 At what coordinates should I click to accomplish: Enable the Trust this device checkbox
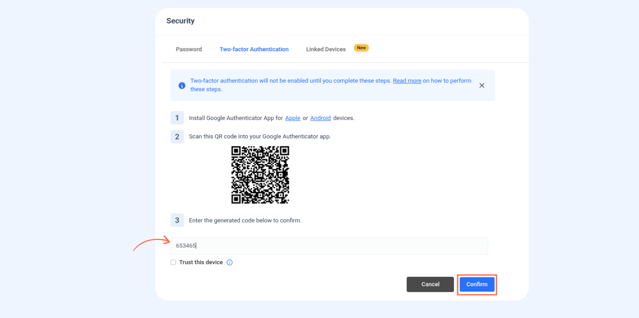[x=173, y=262]
